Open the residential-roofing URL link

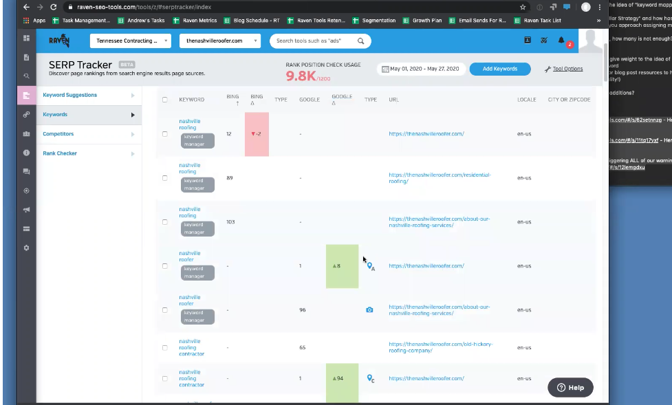(440, 178)
